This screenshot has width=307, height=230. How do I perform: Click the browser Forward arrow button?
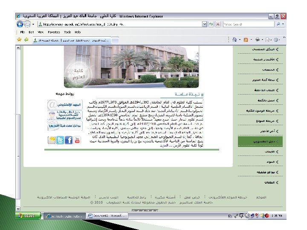(x=27, y=24)
